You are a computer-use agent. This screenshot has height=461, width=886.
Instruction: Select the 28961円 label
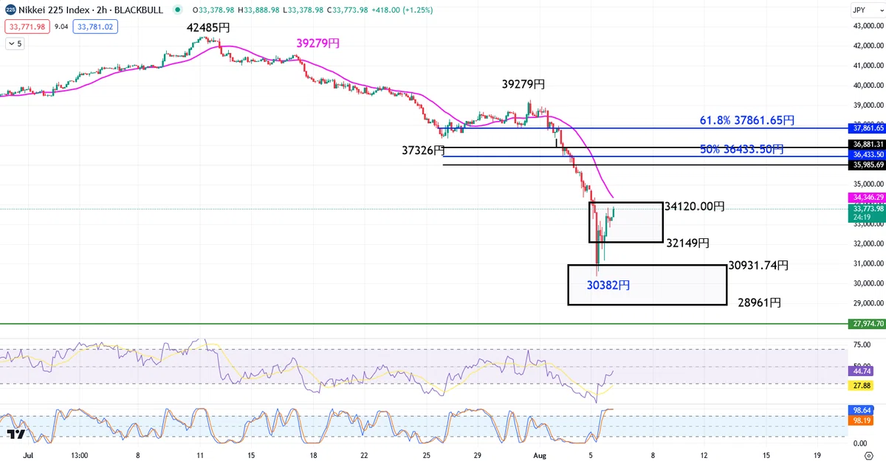pyautogui.click(x=759, y=302)
